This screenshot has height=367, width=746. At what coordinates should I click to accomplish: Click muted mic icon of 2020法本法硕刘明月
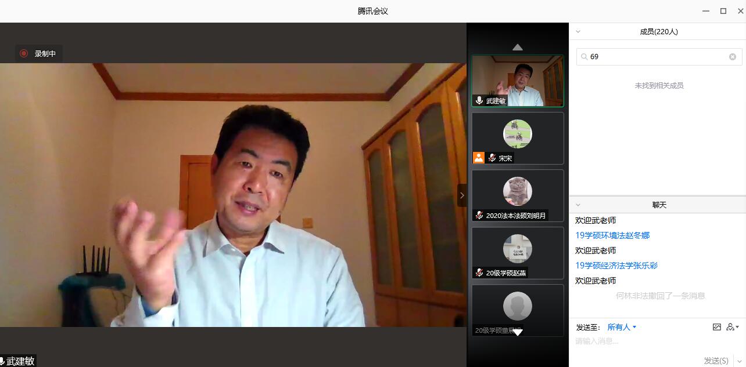[479, 215]
